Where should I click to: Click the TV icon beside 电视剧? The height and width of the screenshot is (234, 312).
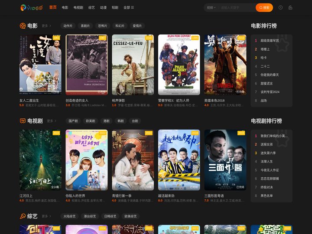[x=23, y=121]
